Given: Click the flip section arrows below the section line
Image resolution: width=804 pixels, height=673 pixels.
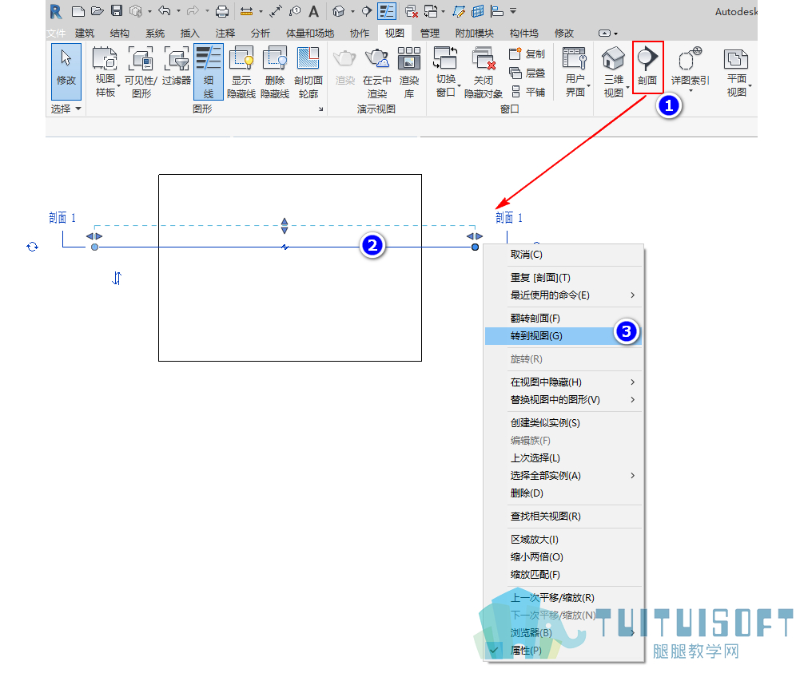Looking at the screenshot, I should point(117,278).
